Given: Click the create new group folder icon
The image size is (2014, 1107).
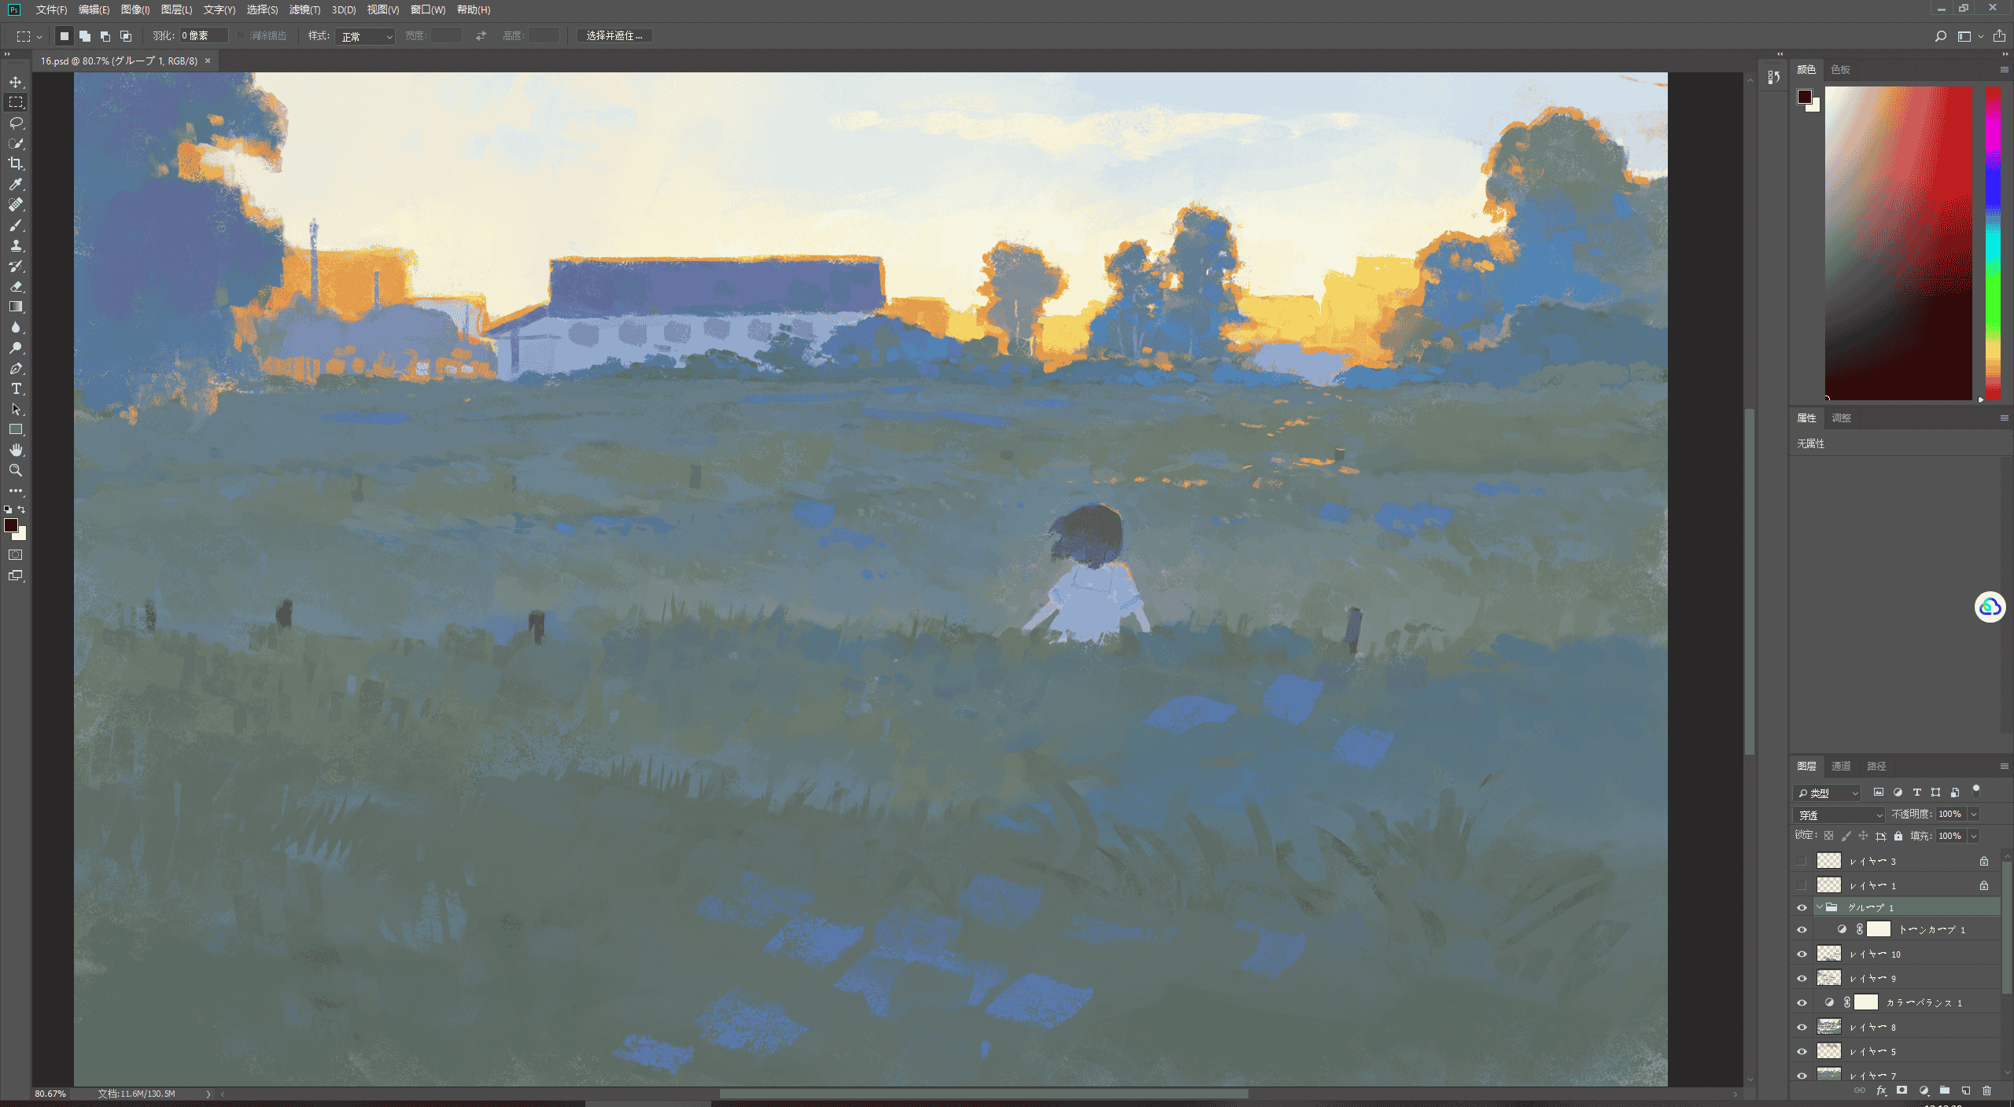Looking at the screenshot, I should tap(1944, 1090).
